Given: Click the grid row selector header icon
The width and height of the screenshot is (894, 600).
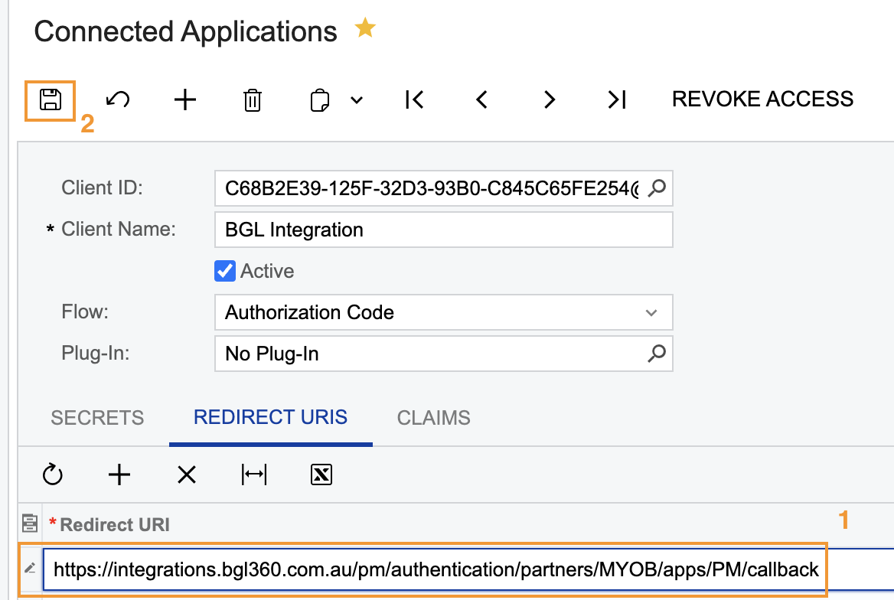Looking at the screenshot, I should click(x=30, y=523).
